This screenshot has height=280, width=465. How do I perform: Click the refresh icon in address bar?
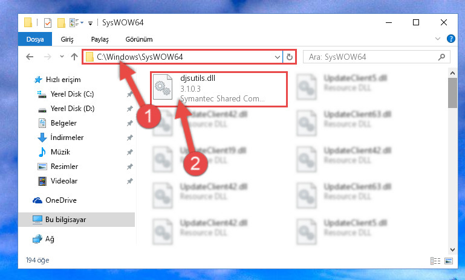coord(290,57)
